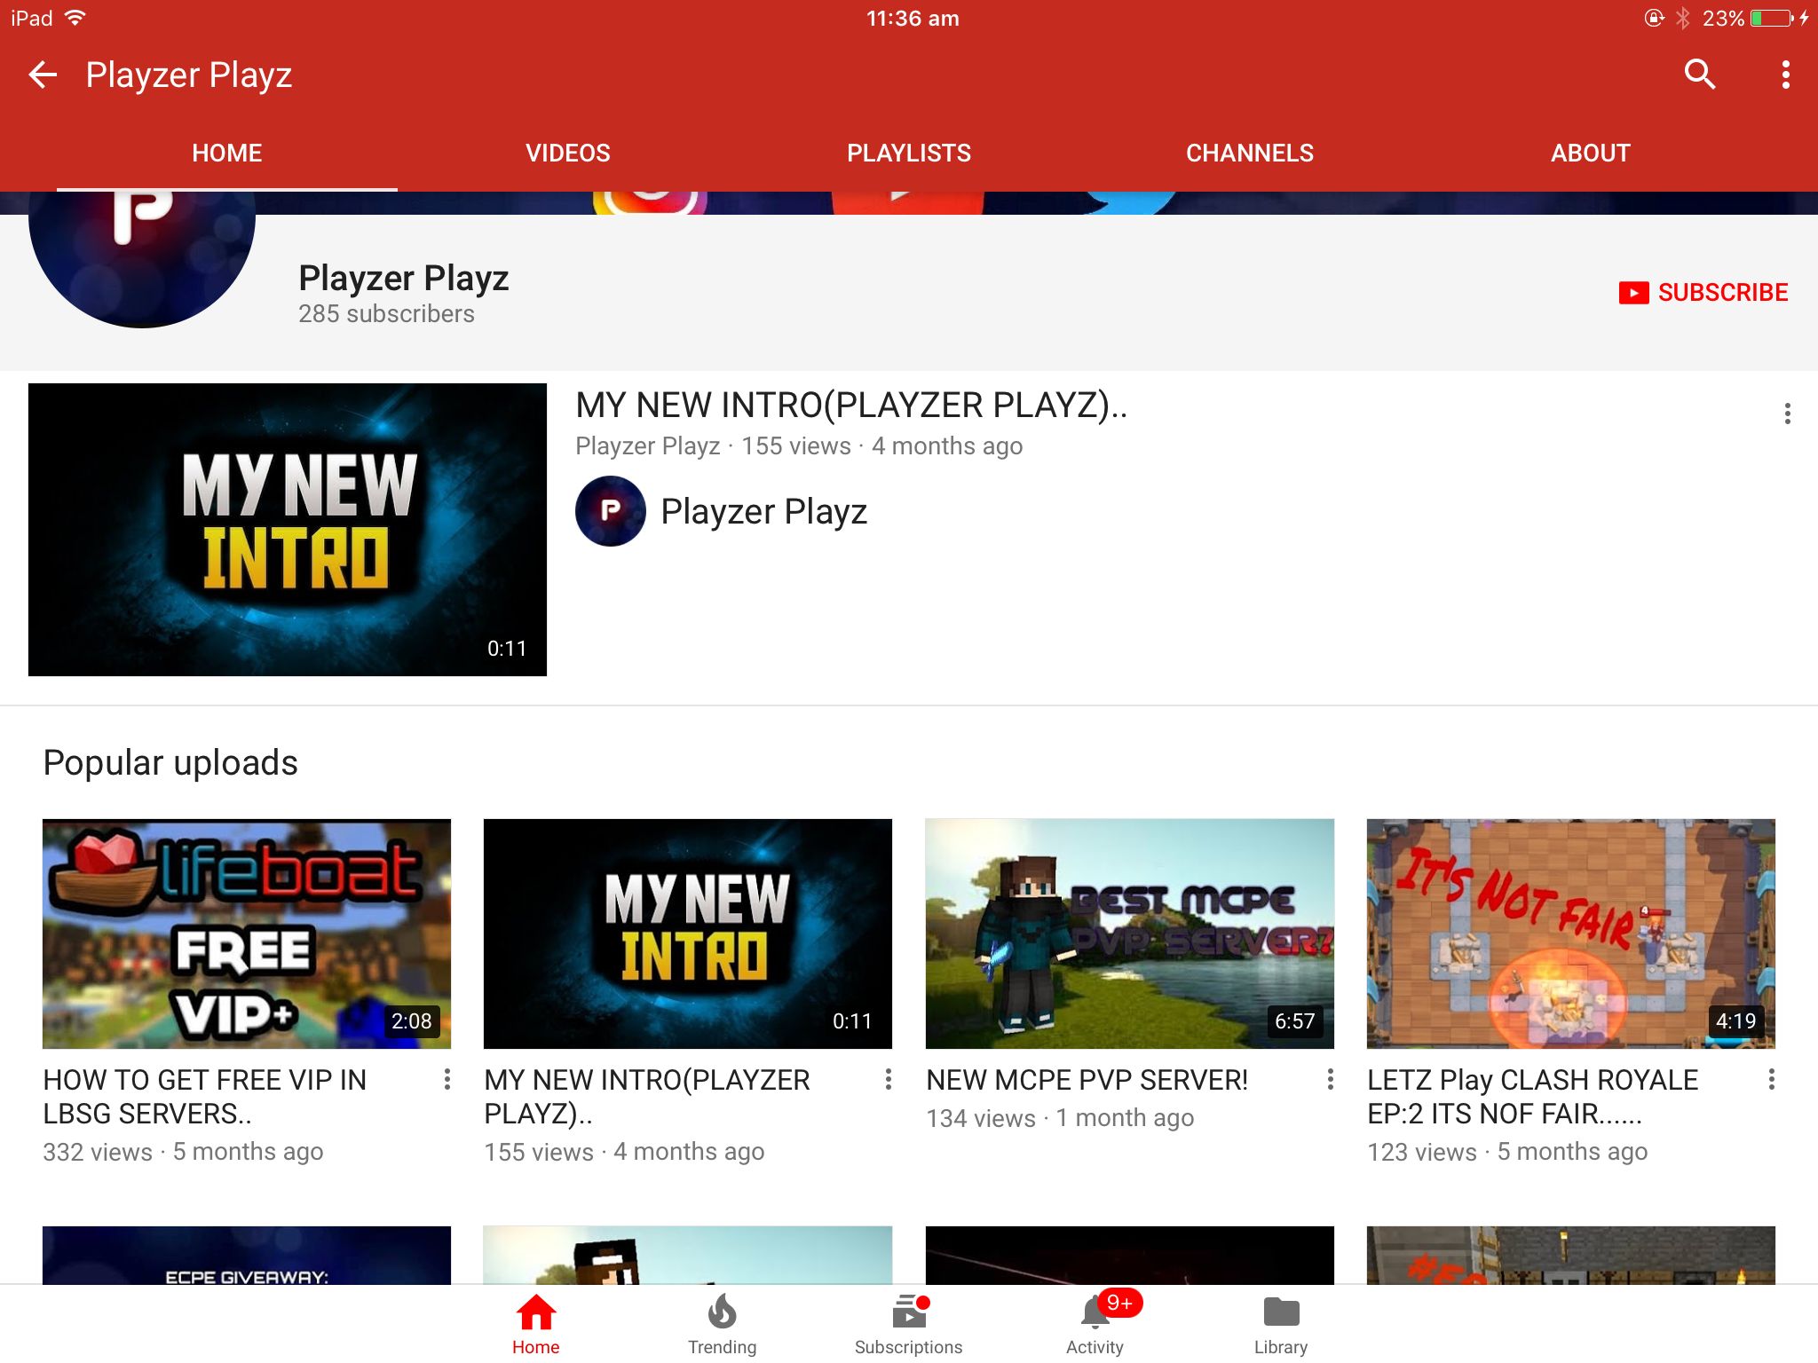This screenshot has height=1363, width=1818.
Task: Tap the 11:36 am clock
Action: [x=913, y=19]
